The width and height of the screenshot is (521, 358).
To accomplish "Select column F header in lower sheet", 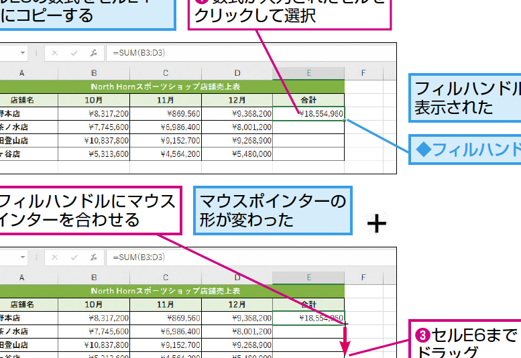I will click(363, 278).
